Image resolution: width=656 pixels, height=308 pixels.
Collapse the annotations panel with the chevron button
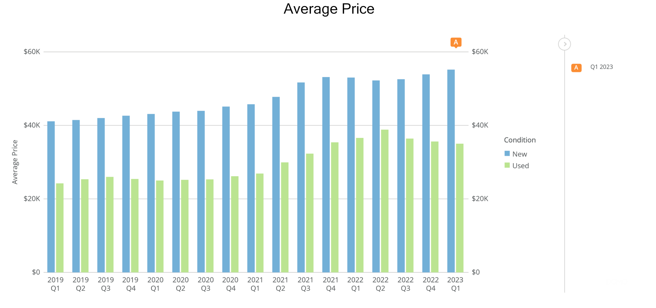[564, 44]
